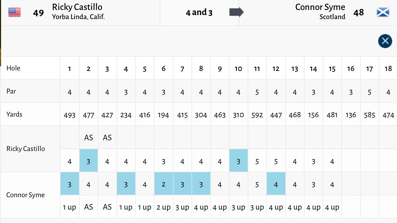Click Syme's highlighted 2 on hole 6

pyautogui.click(x=164, y=185)
